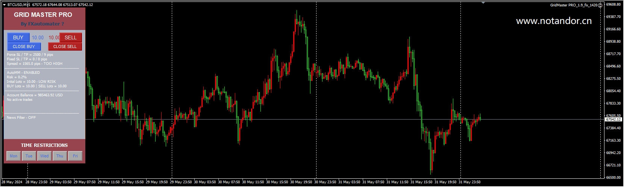Click the GridMaster PRO_1.9_fix_1420 expert label

574,5
